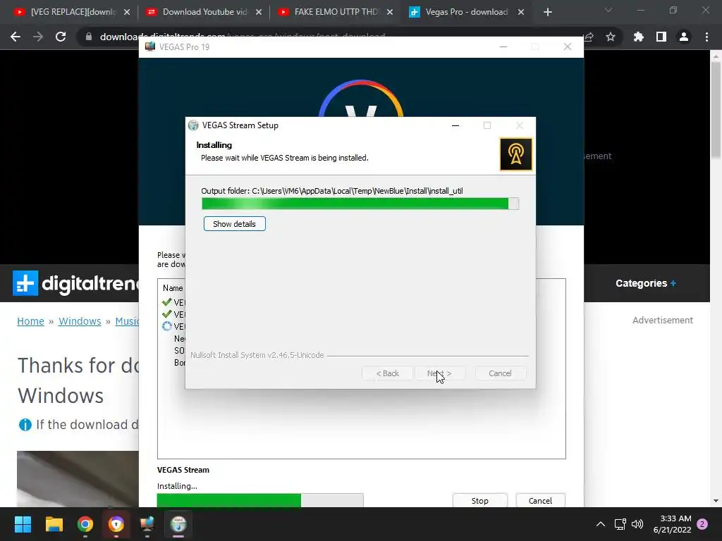Click the VEGAS Pro 19 title bar icon
Image resolution: width=722 pixels, height=541 pixels.
150,46
